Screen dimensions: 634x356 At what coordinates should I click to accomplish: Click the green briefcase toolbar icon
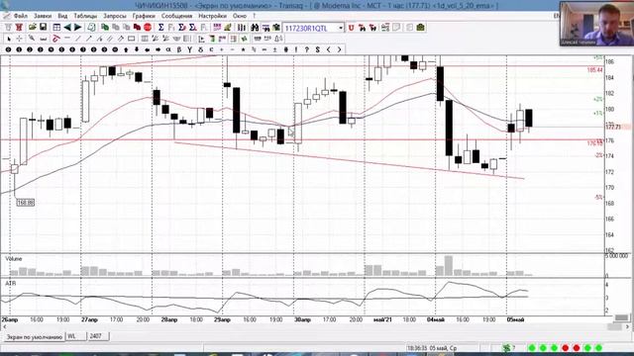(x=420, y=28)
